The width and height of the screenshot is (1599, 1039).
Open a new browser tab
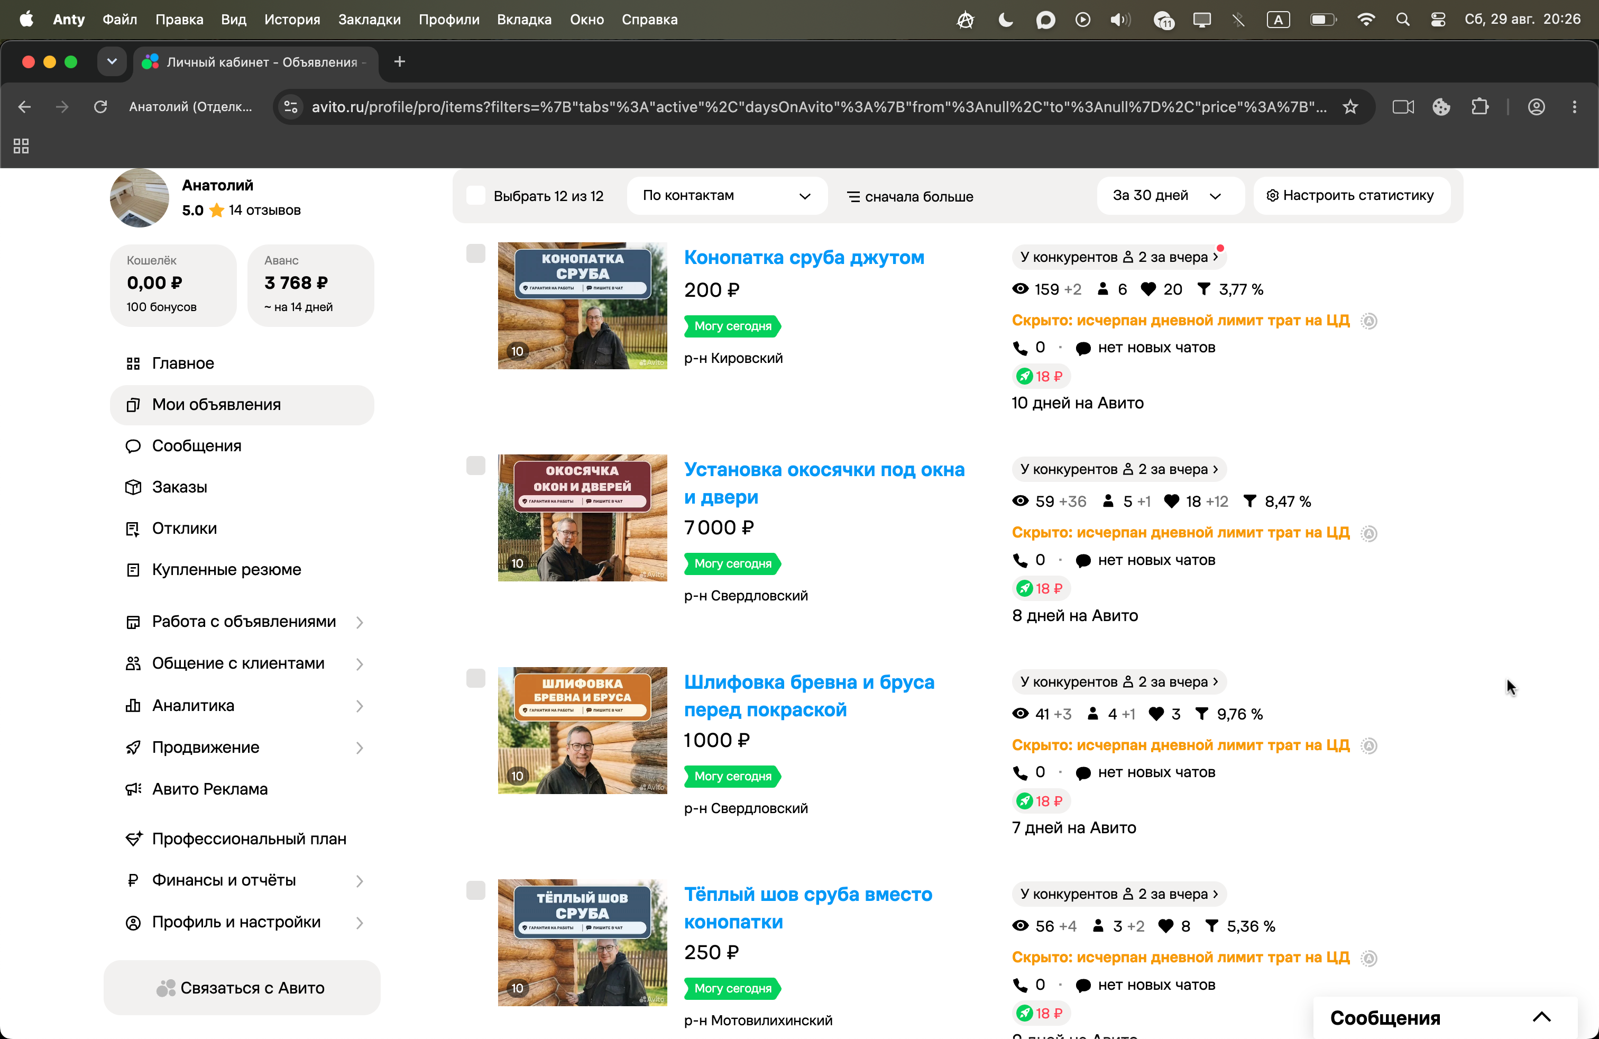point(400,62)
